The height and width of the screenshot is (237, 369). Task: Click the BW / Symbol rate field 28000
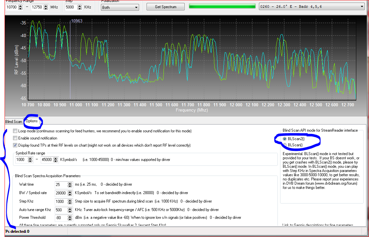pyautogui.click(x=61, y=193)
